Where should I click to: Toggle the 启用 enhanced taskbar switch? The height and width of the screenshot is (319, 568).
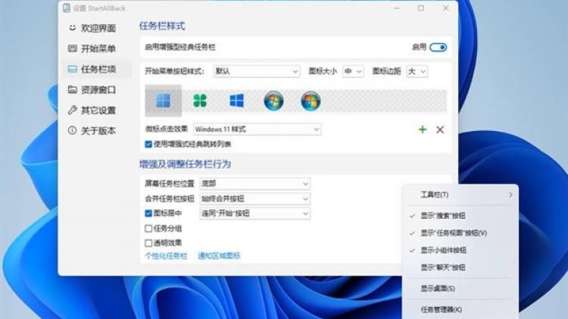coord(438,48)
